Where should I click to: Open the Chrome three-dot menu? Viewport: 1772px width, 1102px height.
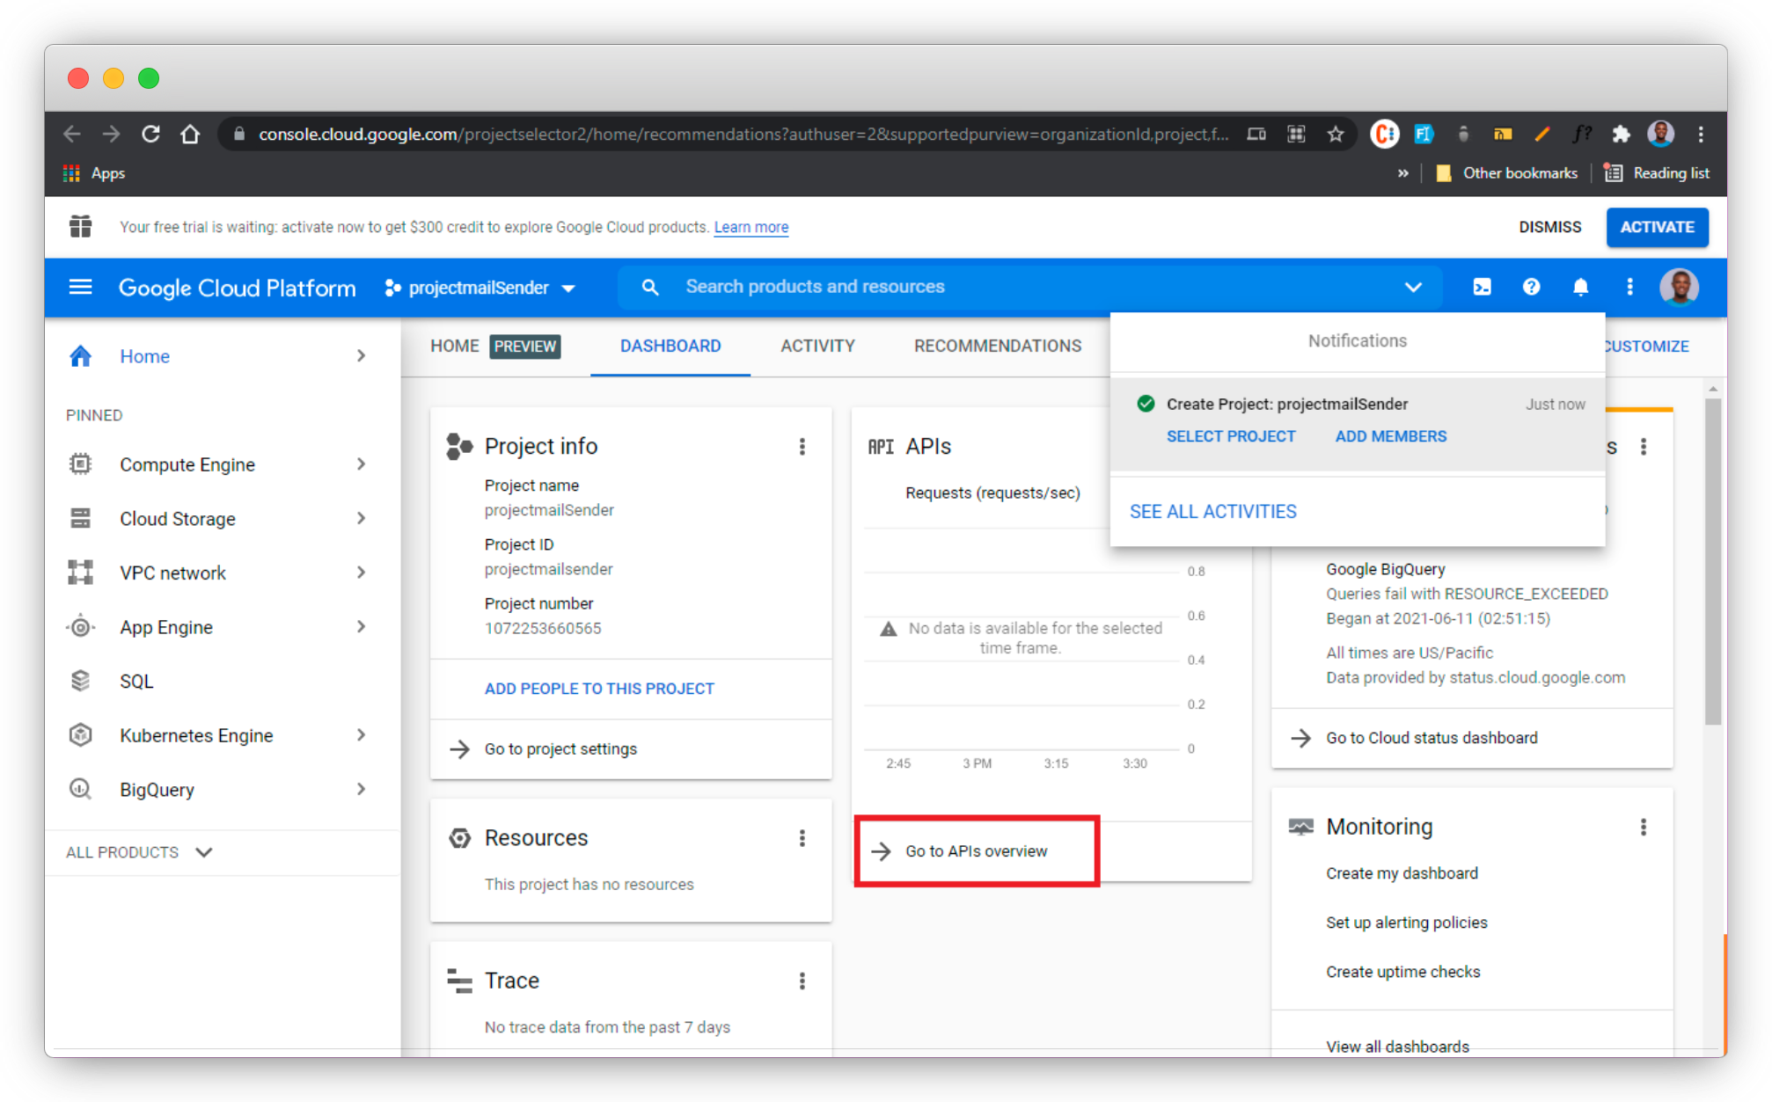click(1700, 135)
